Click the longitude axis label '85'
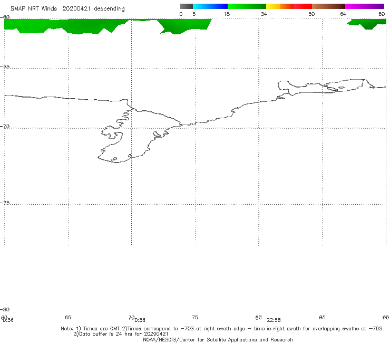 pyautogui.click(x=322, y=317)
